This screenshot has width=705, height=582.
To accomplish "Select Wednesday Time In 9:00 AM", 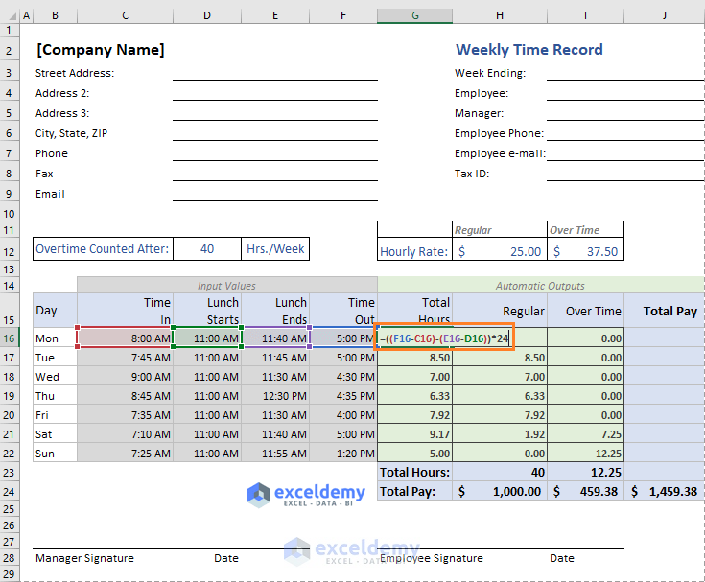I will [125, 377].
